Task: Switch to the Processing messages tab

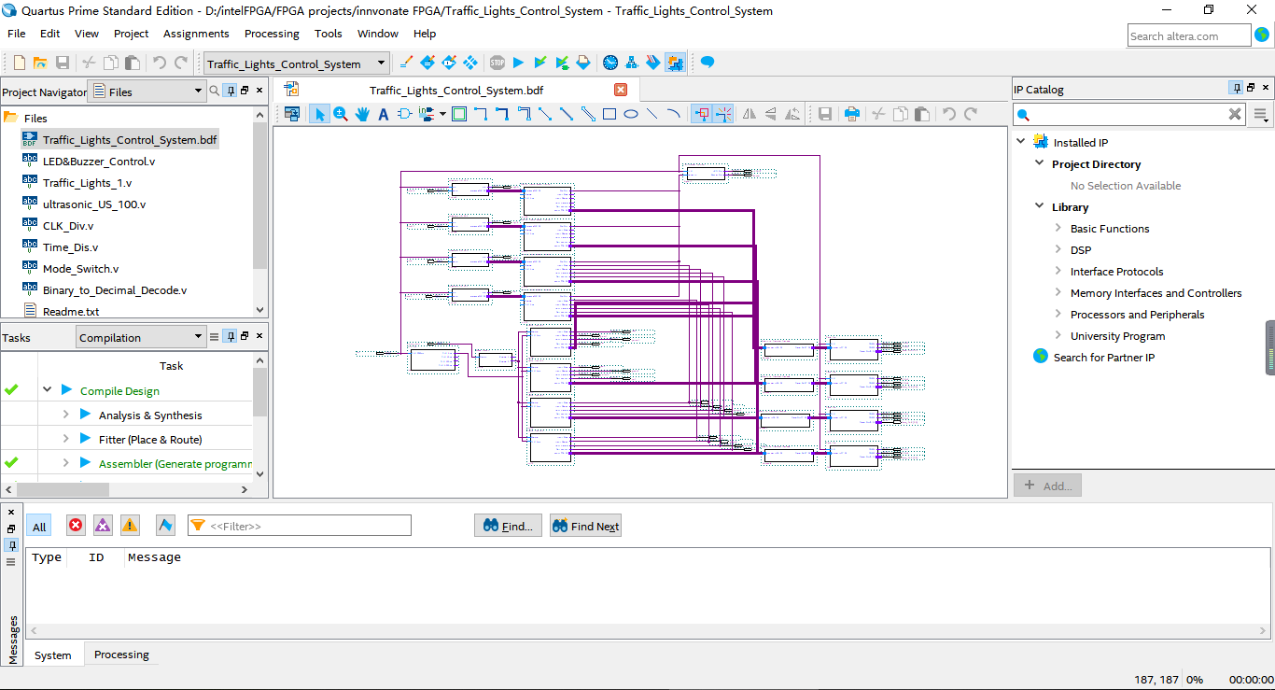Action: (121, 655)
